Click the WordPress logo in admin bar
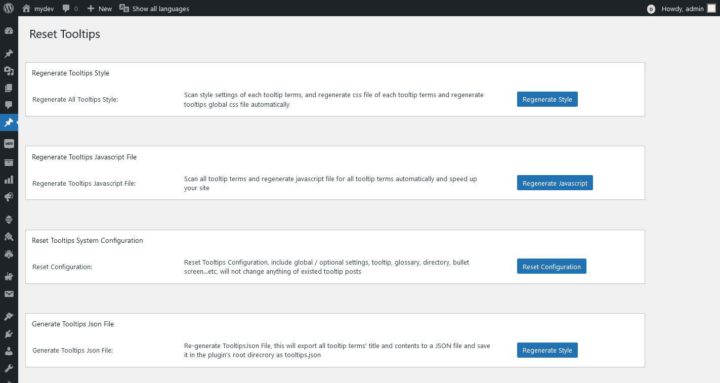 [9, 8]
